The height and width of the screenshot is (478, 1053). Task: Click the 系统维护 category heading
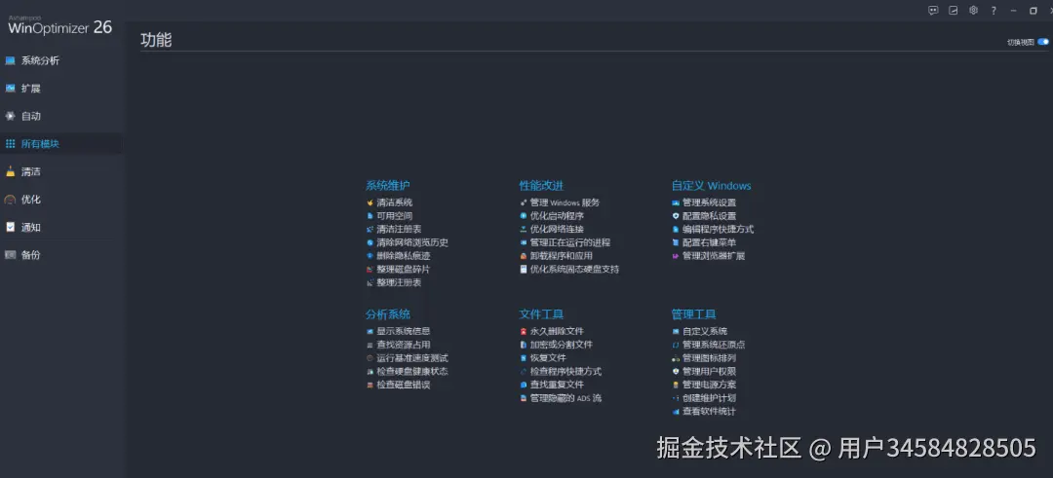(x=387, y=186)
